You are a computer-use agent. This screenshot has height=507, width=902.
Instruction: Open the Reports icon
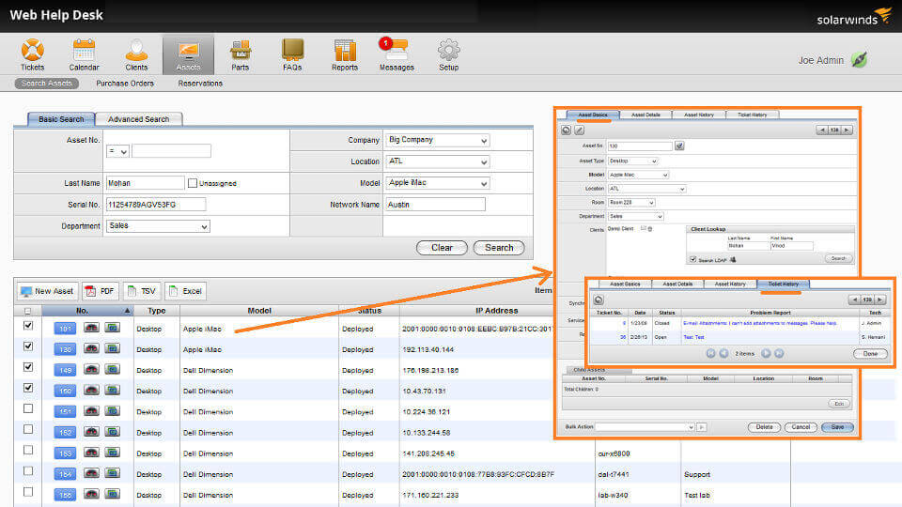pyautogui.click(x=345, y=51)
